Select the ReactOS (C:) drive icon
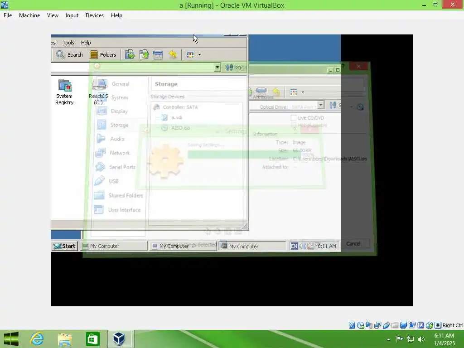Image resolution: width=464 pixels, height=348 pixels. 98,92
